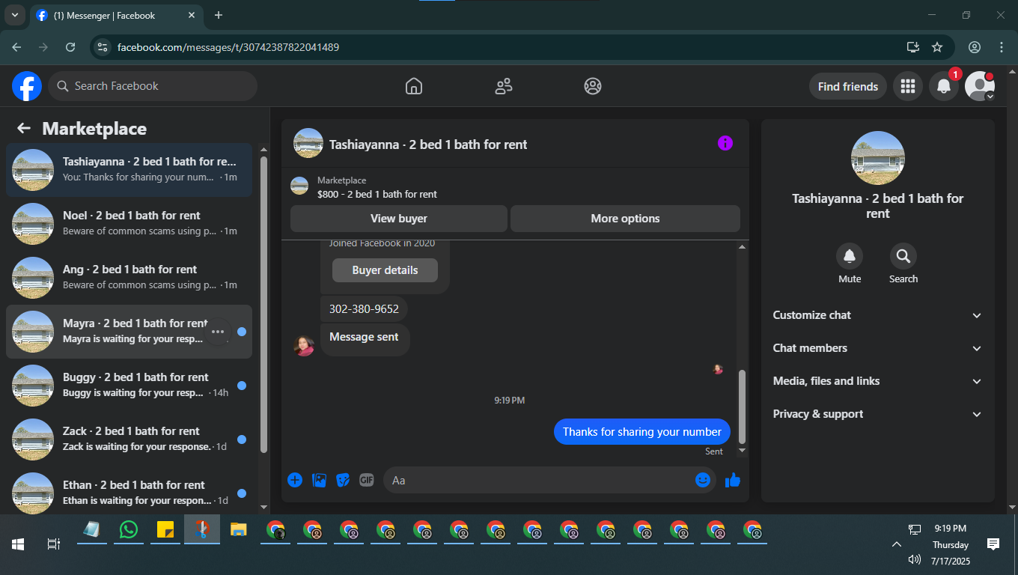Viewport: 1018px width, 575px height.
Task: Click the "Thanks for sharing your number" bubble
Action: coord(642,431)
